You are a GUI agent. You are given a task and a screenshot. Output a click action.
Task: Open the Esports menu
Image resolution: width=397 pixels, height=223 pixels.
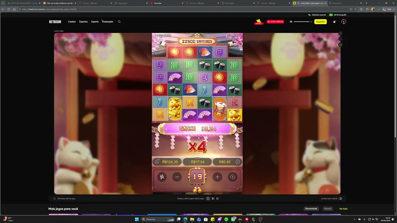[95, 22]
